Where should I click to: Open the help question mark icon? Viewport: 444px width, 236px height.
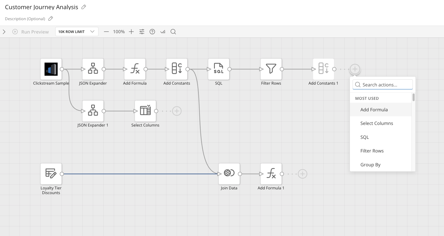[x=152, y=32]
